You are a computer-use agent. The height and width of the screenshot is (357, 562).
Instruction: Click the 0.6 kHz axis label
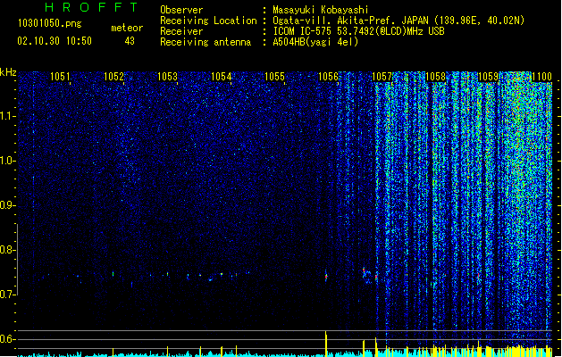click(8, 339)
